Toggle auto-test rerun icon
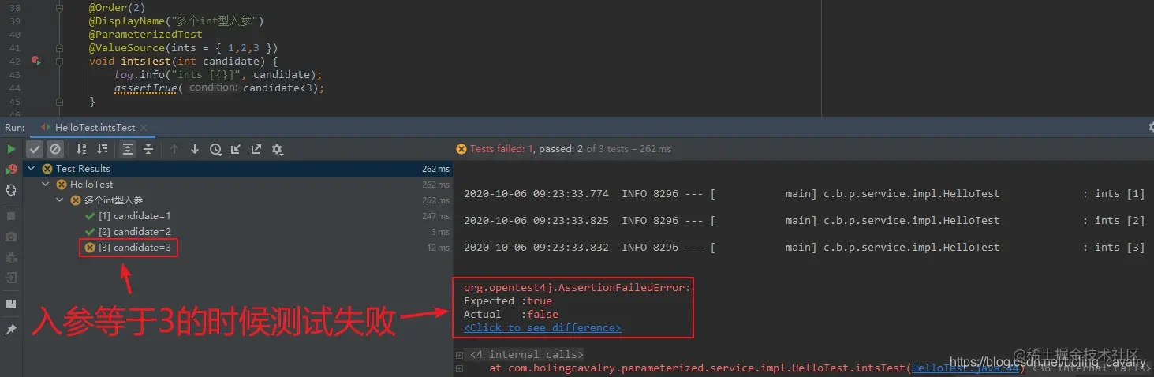Viewport: 1154px width, 377px height. [11, 190]
